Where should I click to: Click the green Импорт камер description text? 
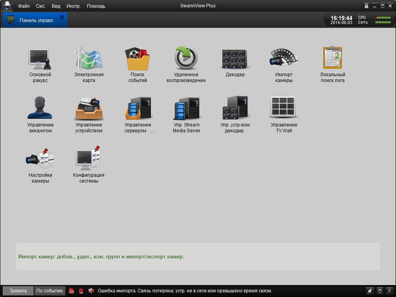coord(101,257)
